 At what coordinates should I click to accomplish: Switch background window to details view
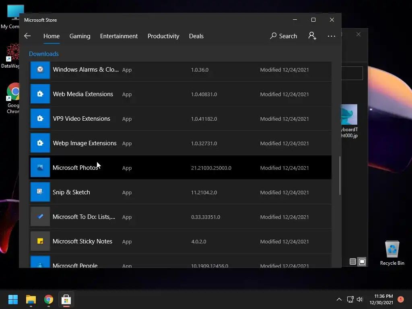pos(352,262)
